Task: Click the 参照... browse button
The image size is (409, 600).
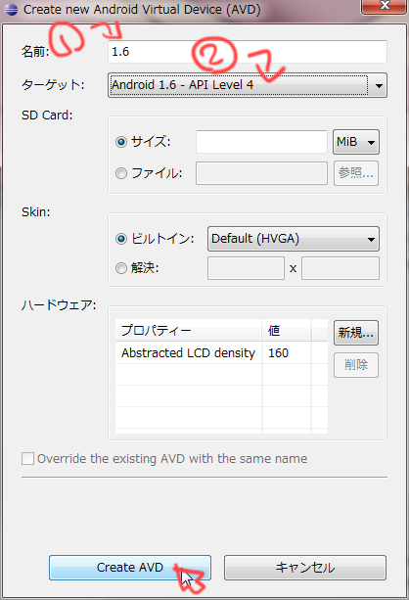Action: (x=356, y=173)
